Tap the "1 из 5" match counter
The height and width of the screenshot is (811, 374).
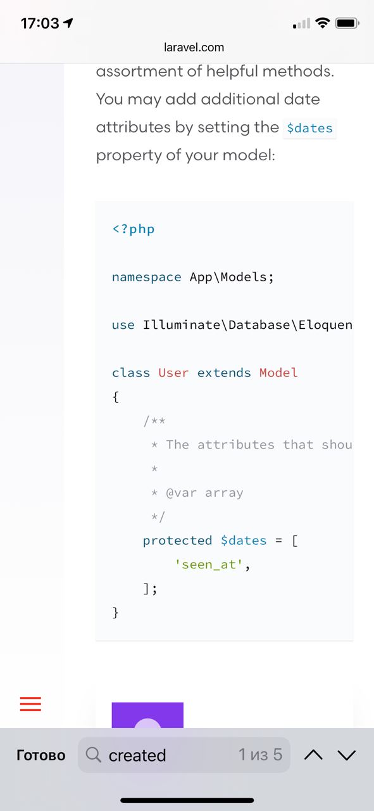tap(260, 755)
